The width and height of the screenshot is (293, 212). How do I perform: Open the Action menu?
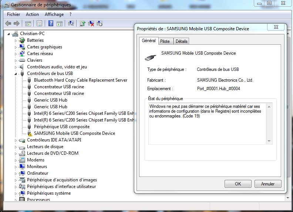coord(32,14)
